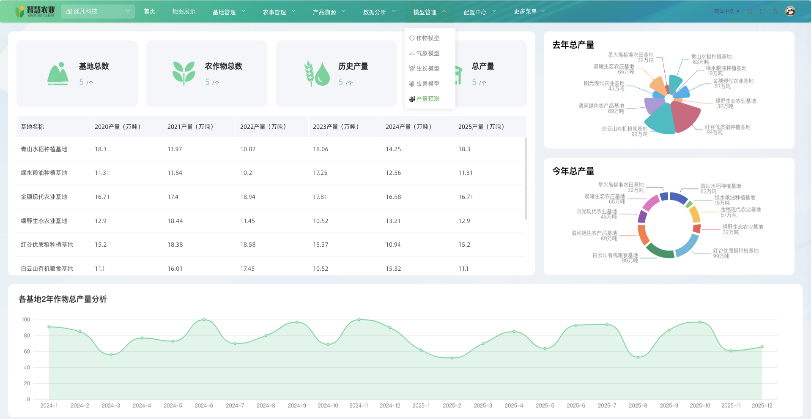Click the 去年总产量 chart title
The height and width of the screenshot is (419, 811).
[x=573, y=45]
